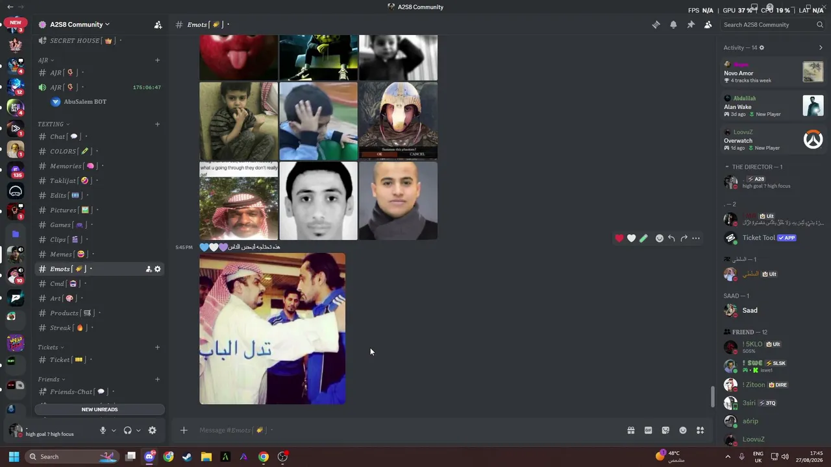
Task: Open the sticker picker
Action: click(x=665, y=430)
